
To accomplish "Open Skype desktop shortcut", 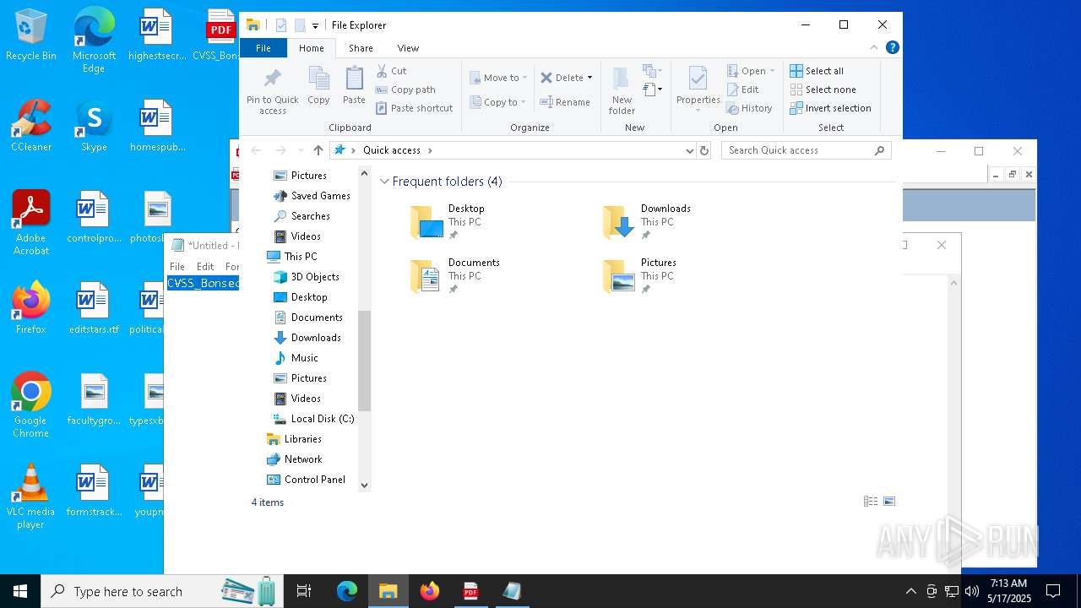I will pos(94,126).
